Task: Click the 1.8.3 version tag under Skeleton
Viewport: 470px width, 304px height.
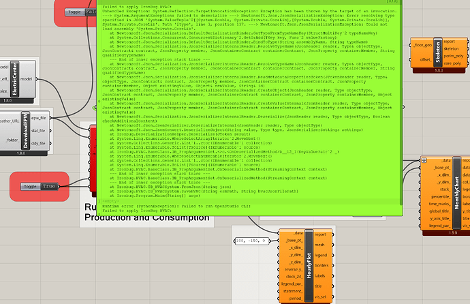Action: coord(439,70)
